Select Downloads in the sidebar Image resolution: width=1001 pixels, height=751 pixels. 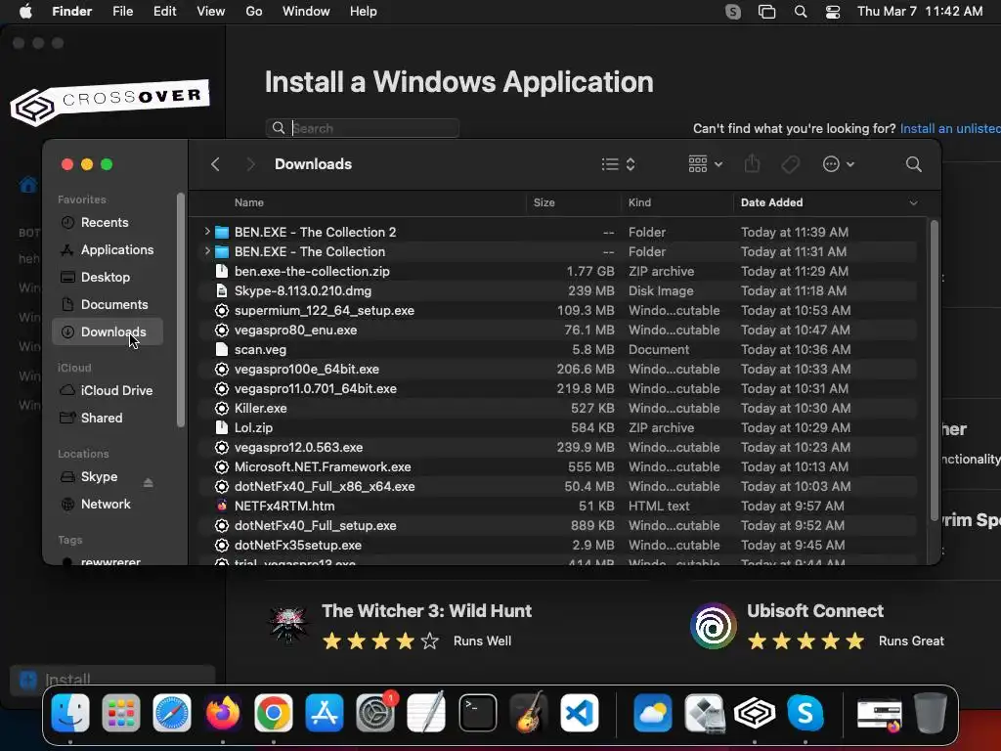click(x=108, y=332)
